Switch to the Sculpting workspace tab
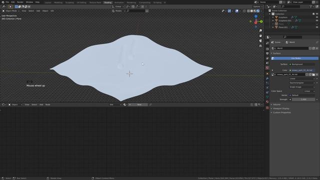This screenshot has height=180, width=320. [69, 2]
